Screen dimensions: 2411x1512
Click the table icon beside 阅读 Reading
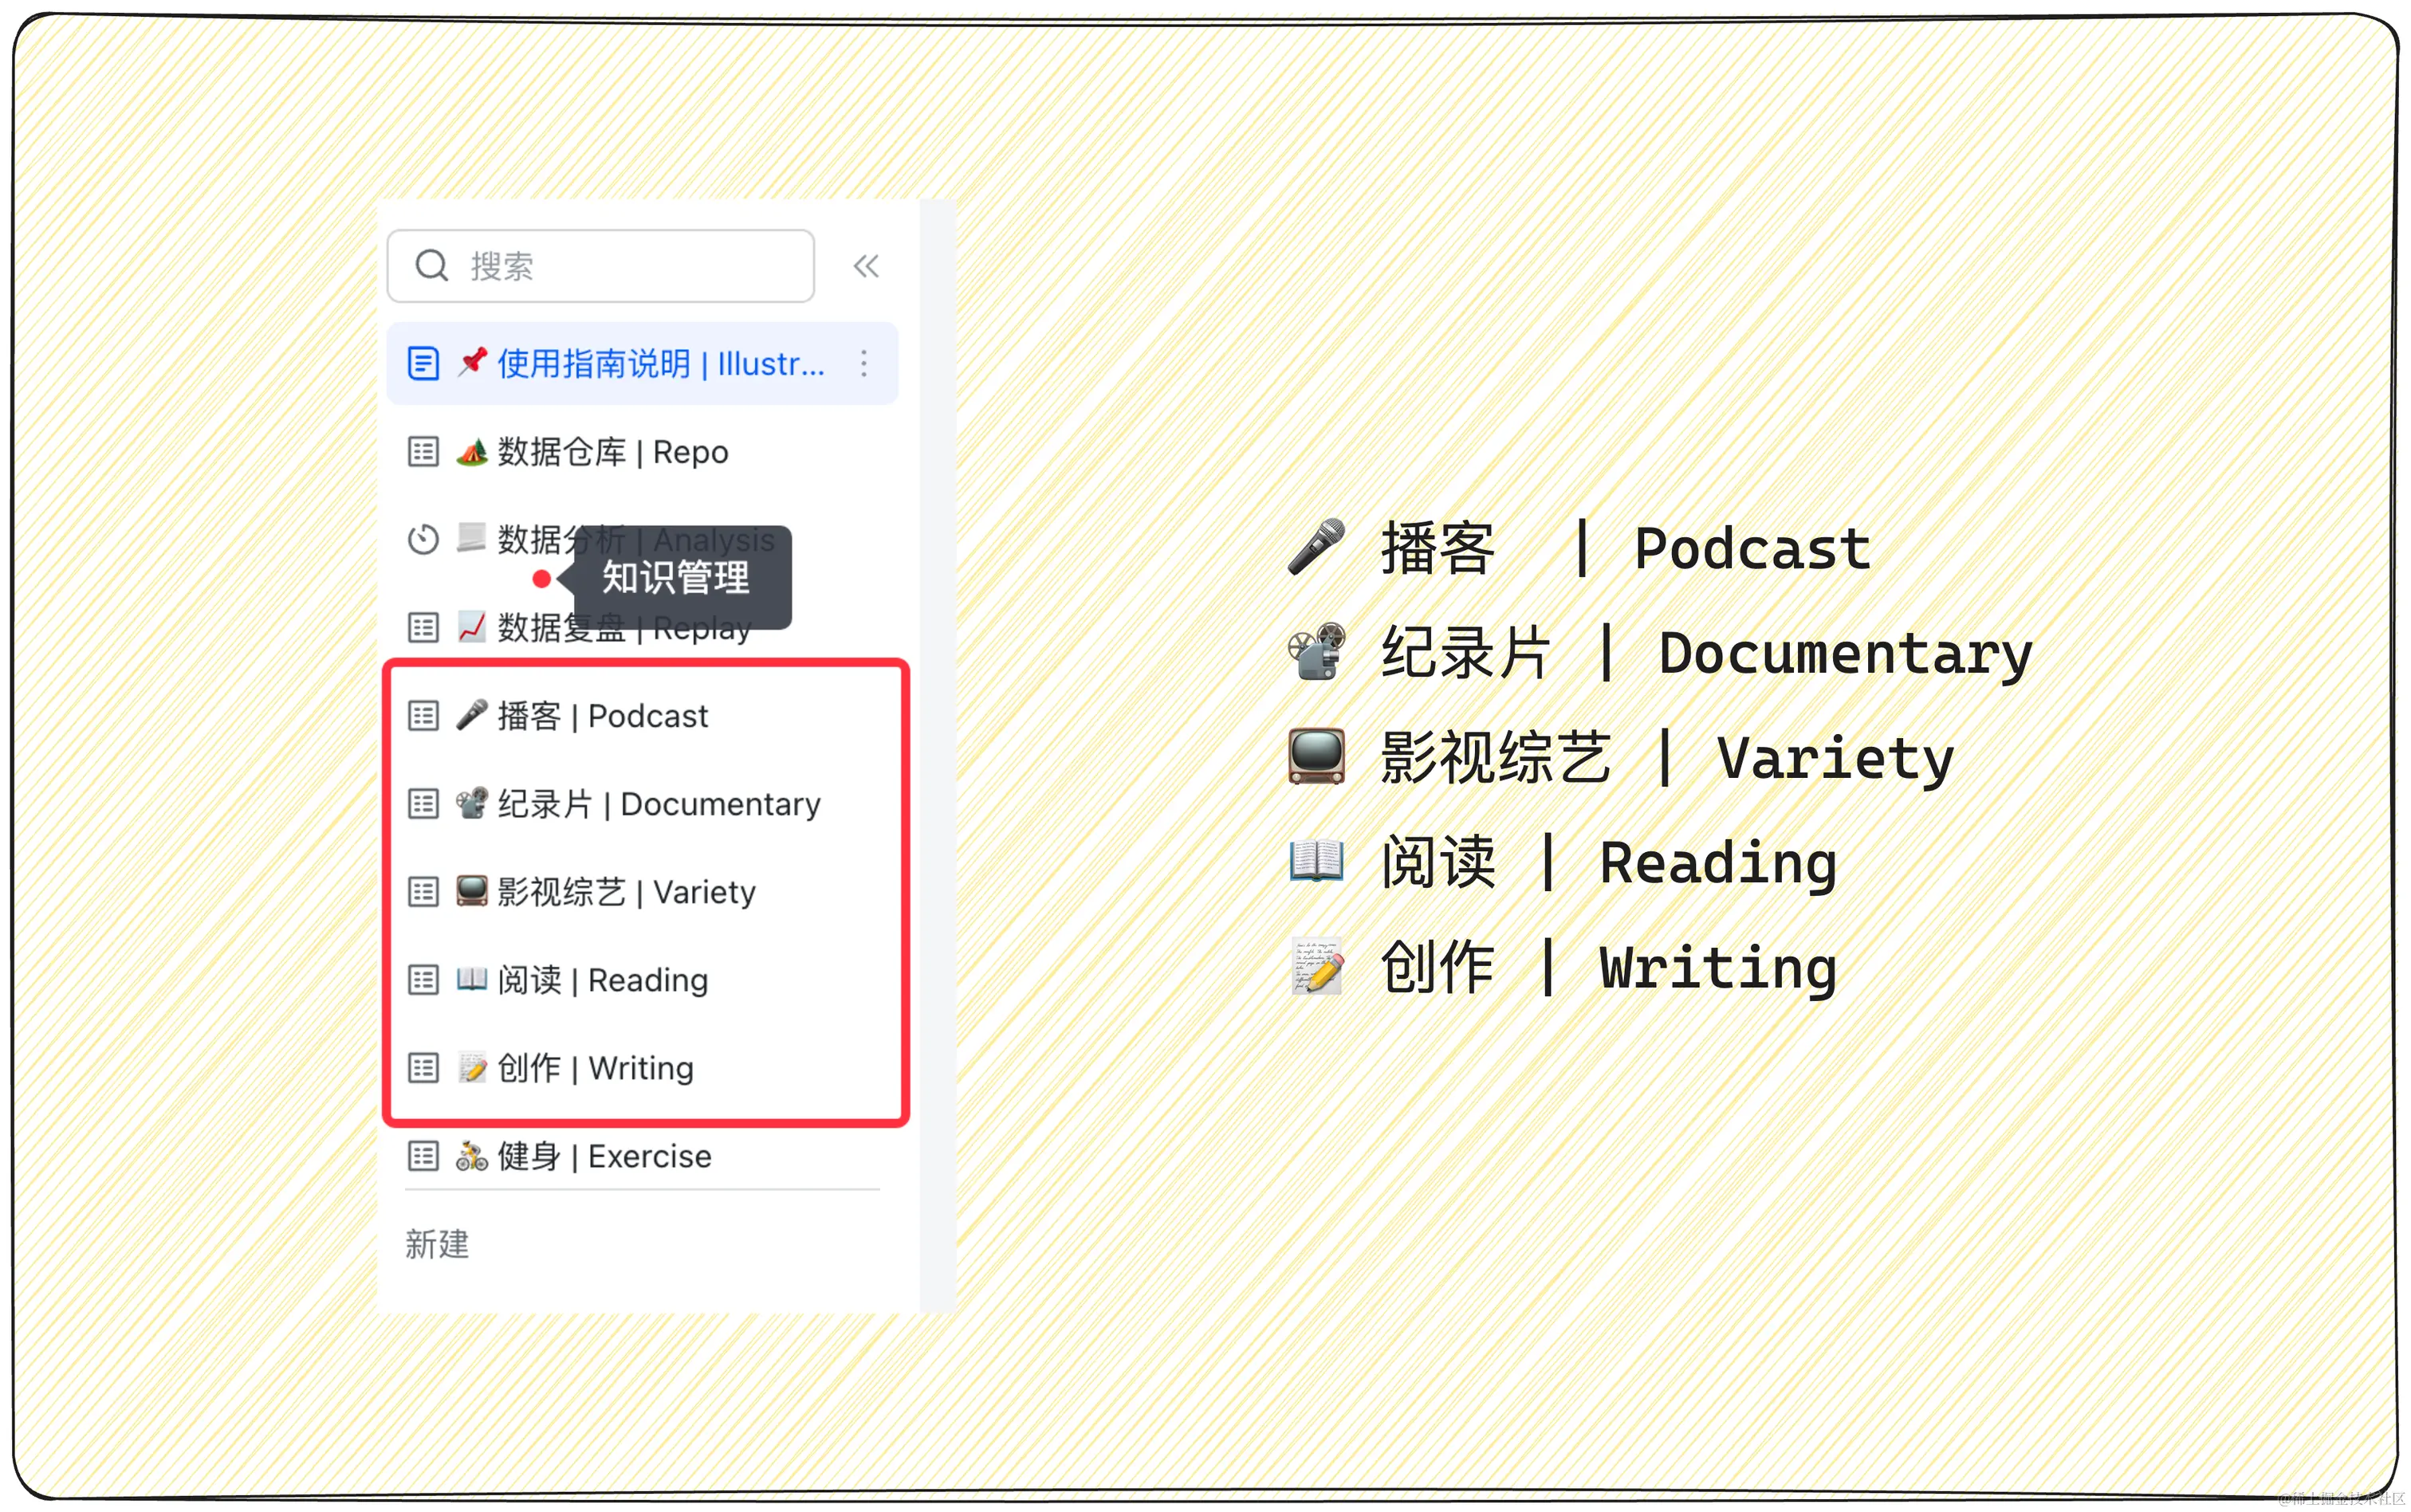click(x=423, y=980)
